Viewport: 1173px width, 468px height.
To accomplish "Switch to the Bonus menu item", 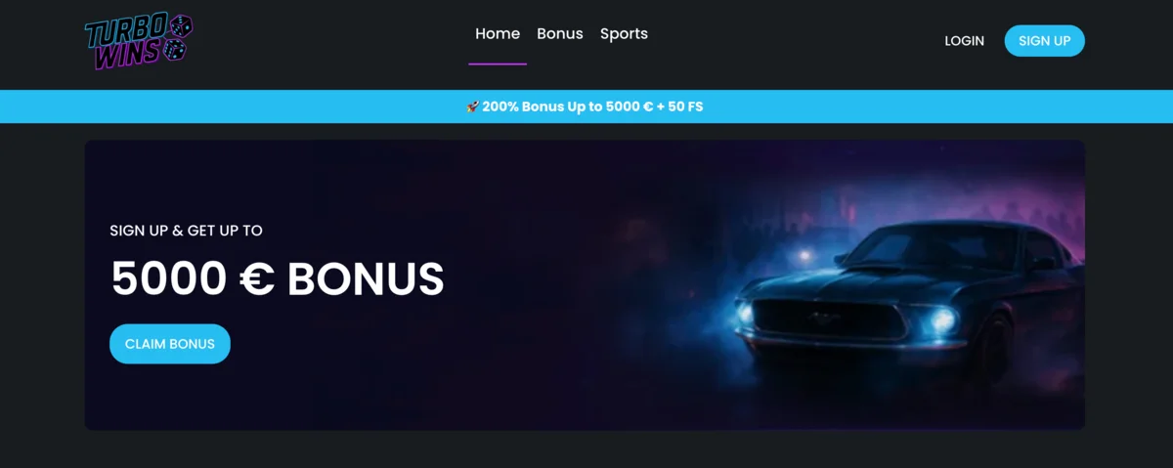I will (560, 33).
